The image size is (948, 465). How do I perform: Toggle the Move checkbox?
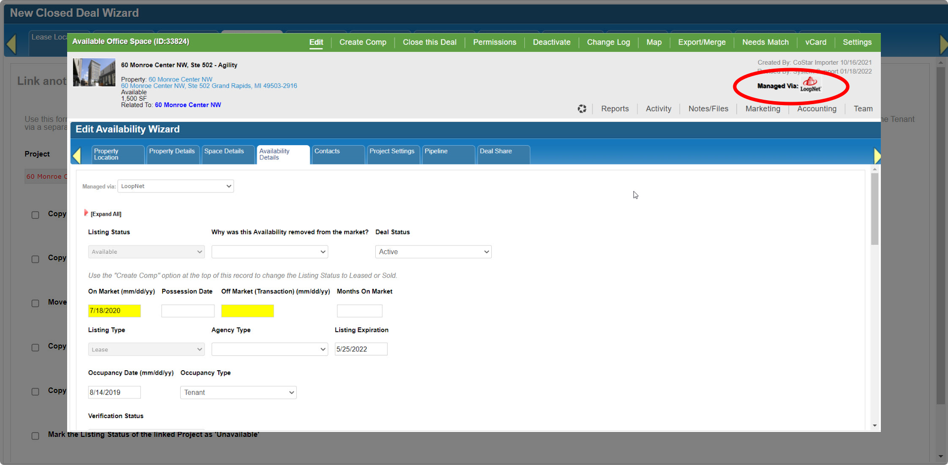point(36,304)
